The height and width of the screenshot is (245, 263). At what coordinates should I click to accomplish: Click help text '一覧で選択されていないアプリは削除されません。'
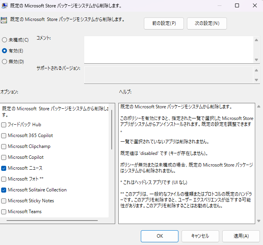coord(165,142)
